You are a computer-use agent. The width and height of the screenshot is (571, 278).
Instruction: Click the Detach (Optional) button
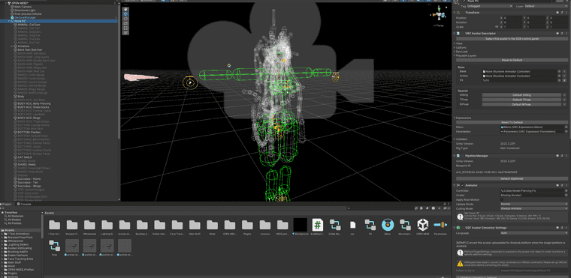coord(512,179)
